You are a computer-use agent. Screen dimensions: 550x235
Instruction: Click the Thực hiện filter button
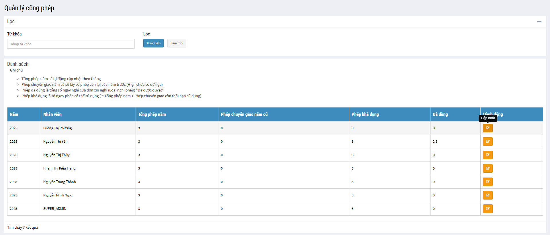click(x=153, y=43)
